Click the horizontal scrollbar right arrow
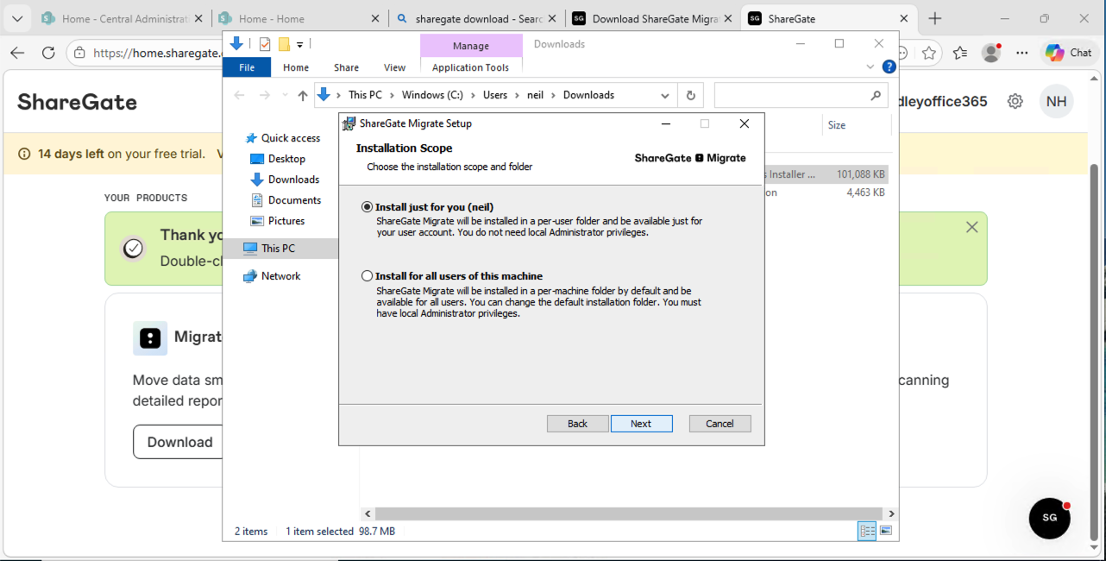The image size is (1106, 561). pyautogui.click(x=891, y=514)
